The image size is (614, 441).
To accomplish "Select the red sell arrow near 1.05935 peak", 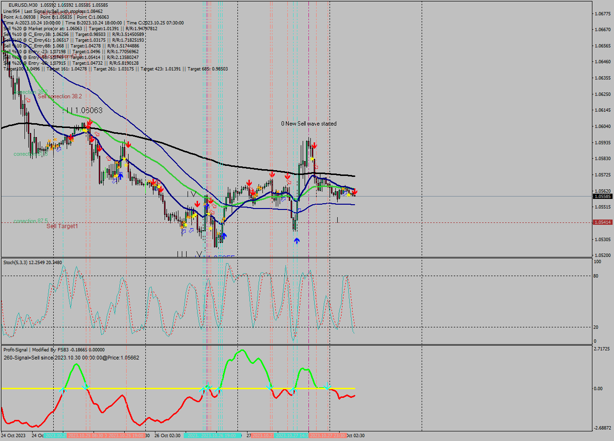I will 315,145.
